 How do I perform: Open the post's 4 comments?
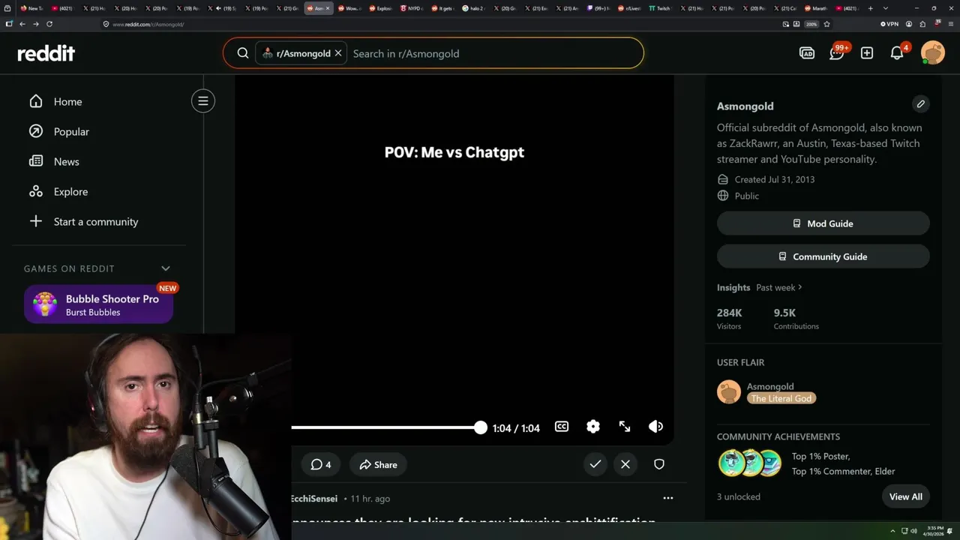coord(320,464)
